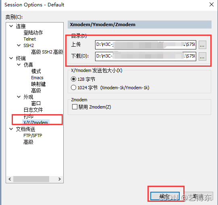Open the 打印 category

click(x=28, y=116)
